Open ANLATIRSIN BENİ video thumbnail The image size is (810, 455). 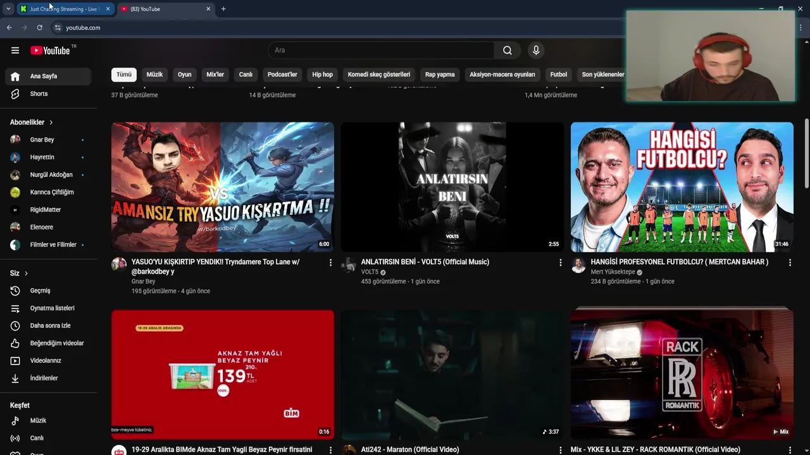click(x=452, y=187)
